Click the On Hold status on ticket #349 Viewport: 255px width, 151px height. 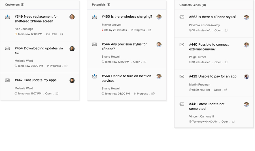[51, 34]
